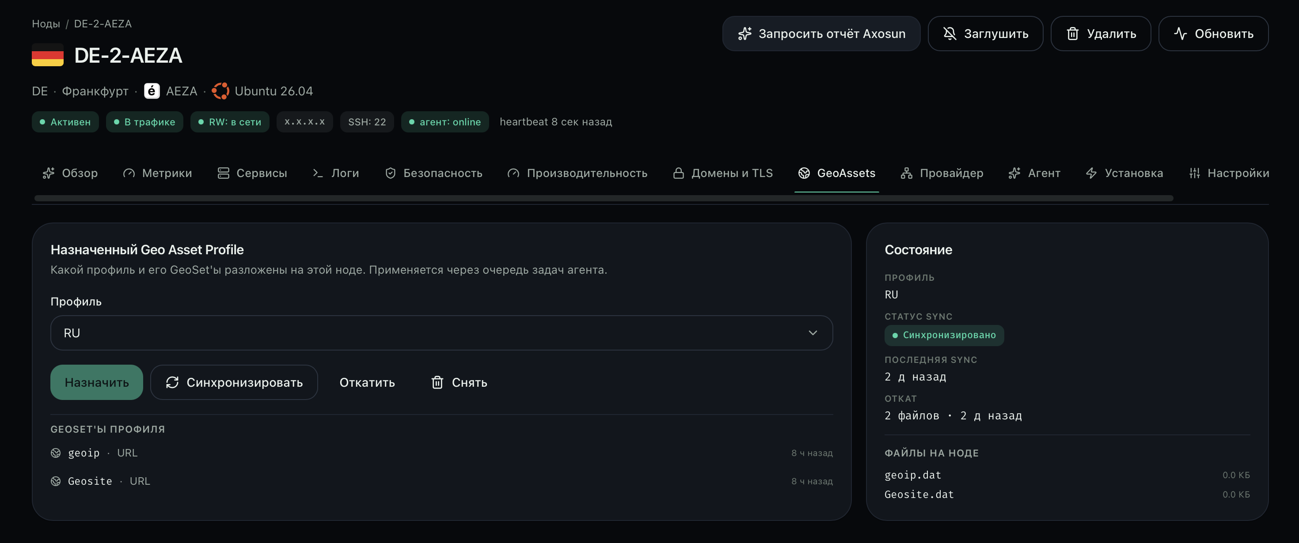Click the lock icon of Домены и TLS
Viewport: 1299px width, 543px height.
(678, 173)
